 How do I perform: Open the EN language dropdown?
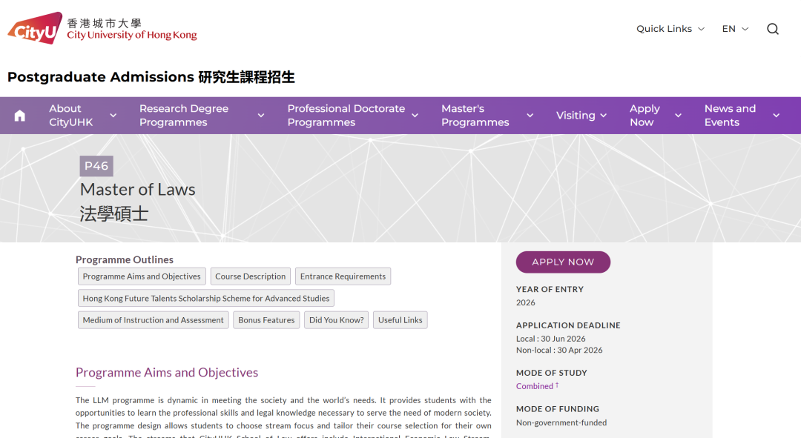734,28
